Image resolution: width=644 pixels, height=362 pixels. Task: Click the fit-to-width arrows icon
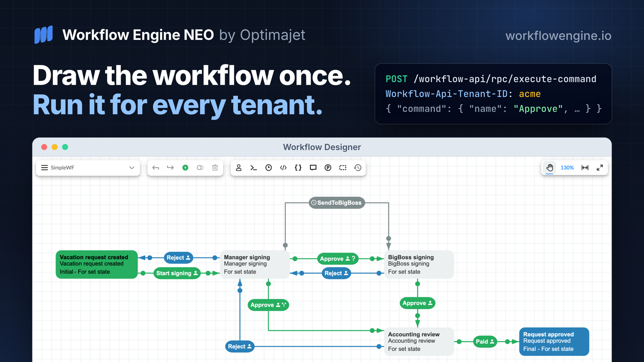point(585,168)
